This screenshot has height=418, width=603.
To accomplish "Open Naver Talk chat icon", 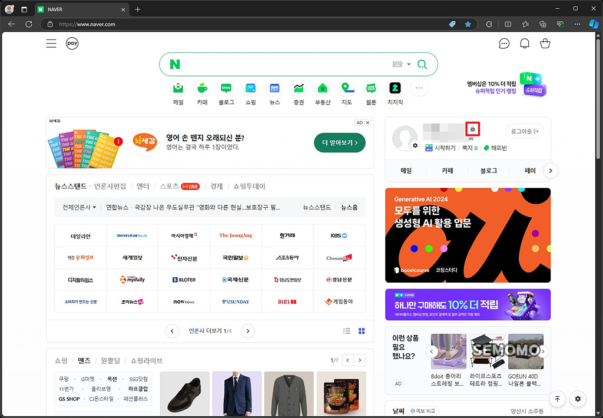I will 504,44.
